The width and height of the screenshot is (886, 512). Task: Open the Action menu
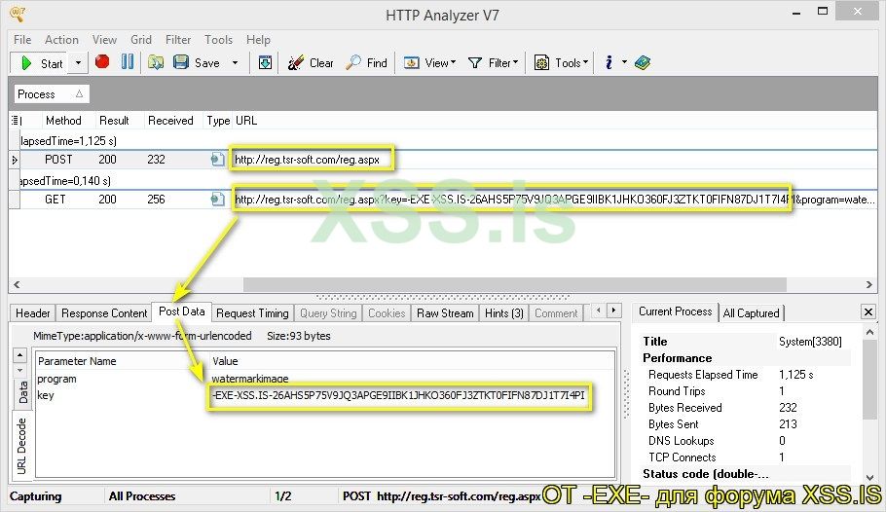[61, 40]
